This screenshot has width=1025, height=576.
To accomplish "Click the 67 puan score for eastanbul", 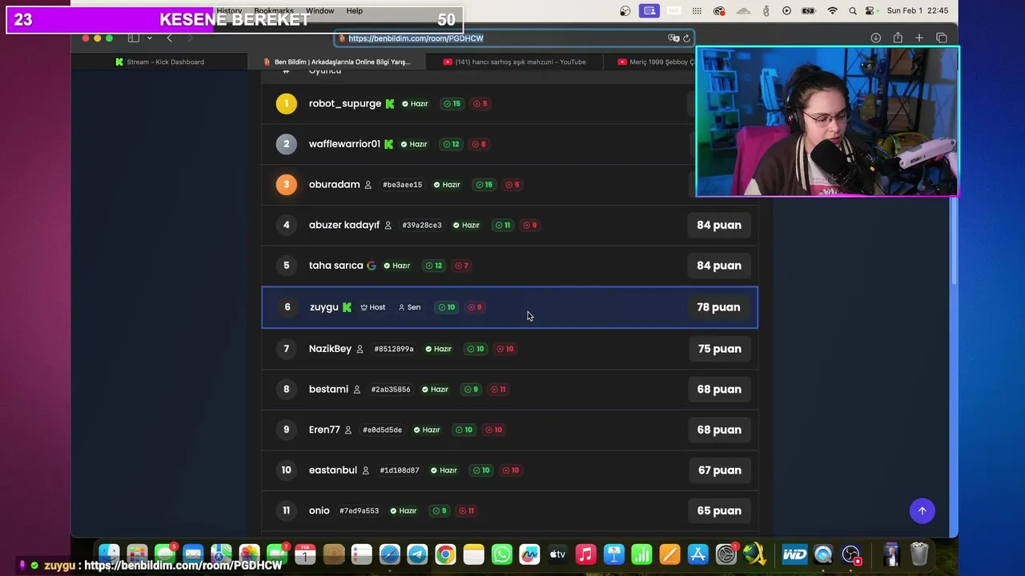I will click(x=719, y=470).
